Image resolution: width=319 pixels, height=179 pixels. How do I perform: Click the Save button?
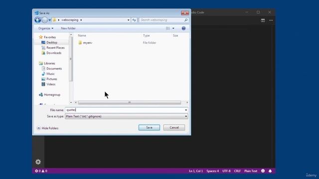coord(149,127)
